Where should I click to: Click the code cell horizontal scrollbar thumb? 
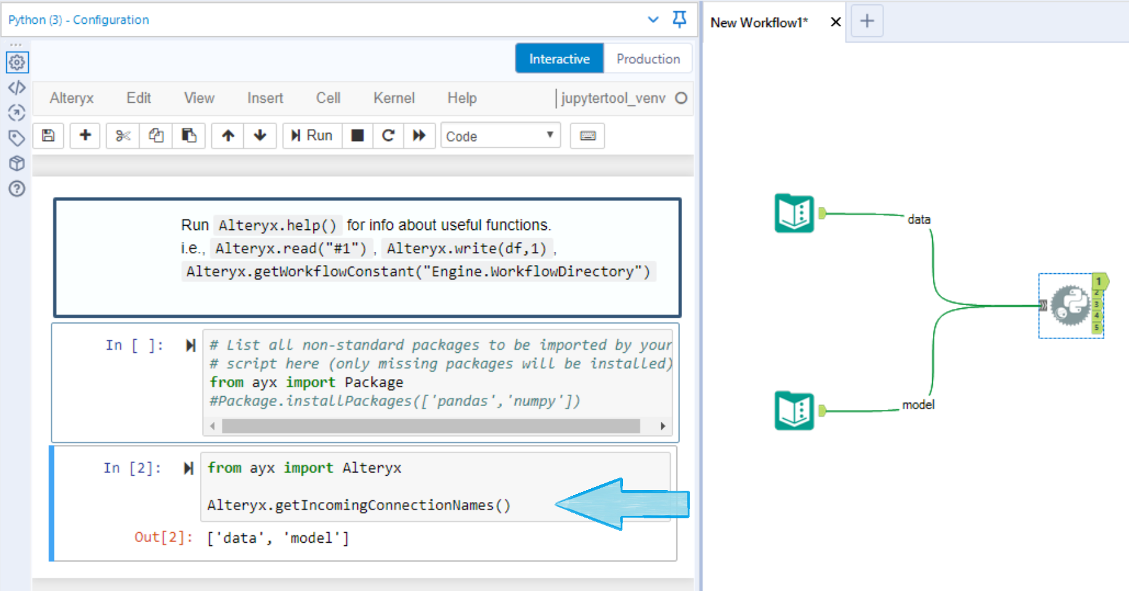[431, 426]
